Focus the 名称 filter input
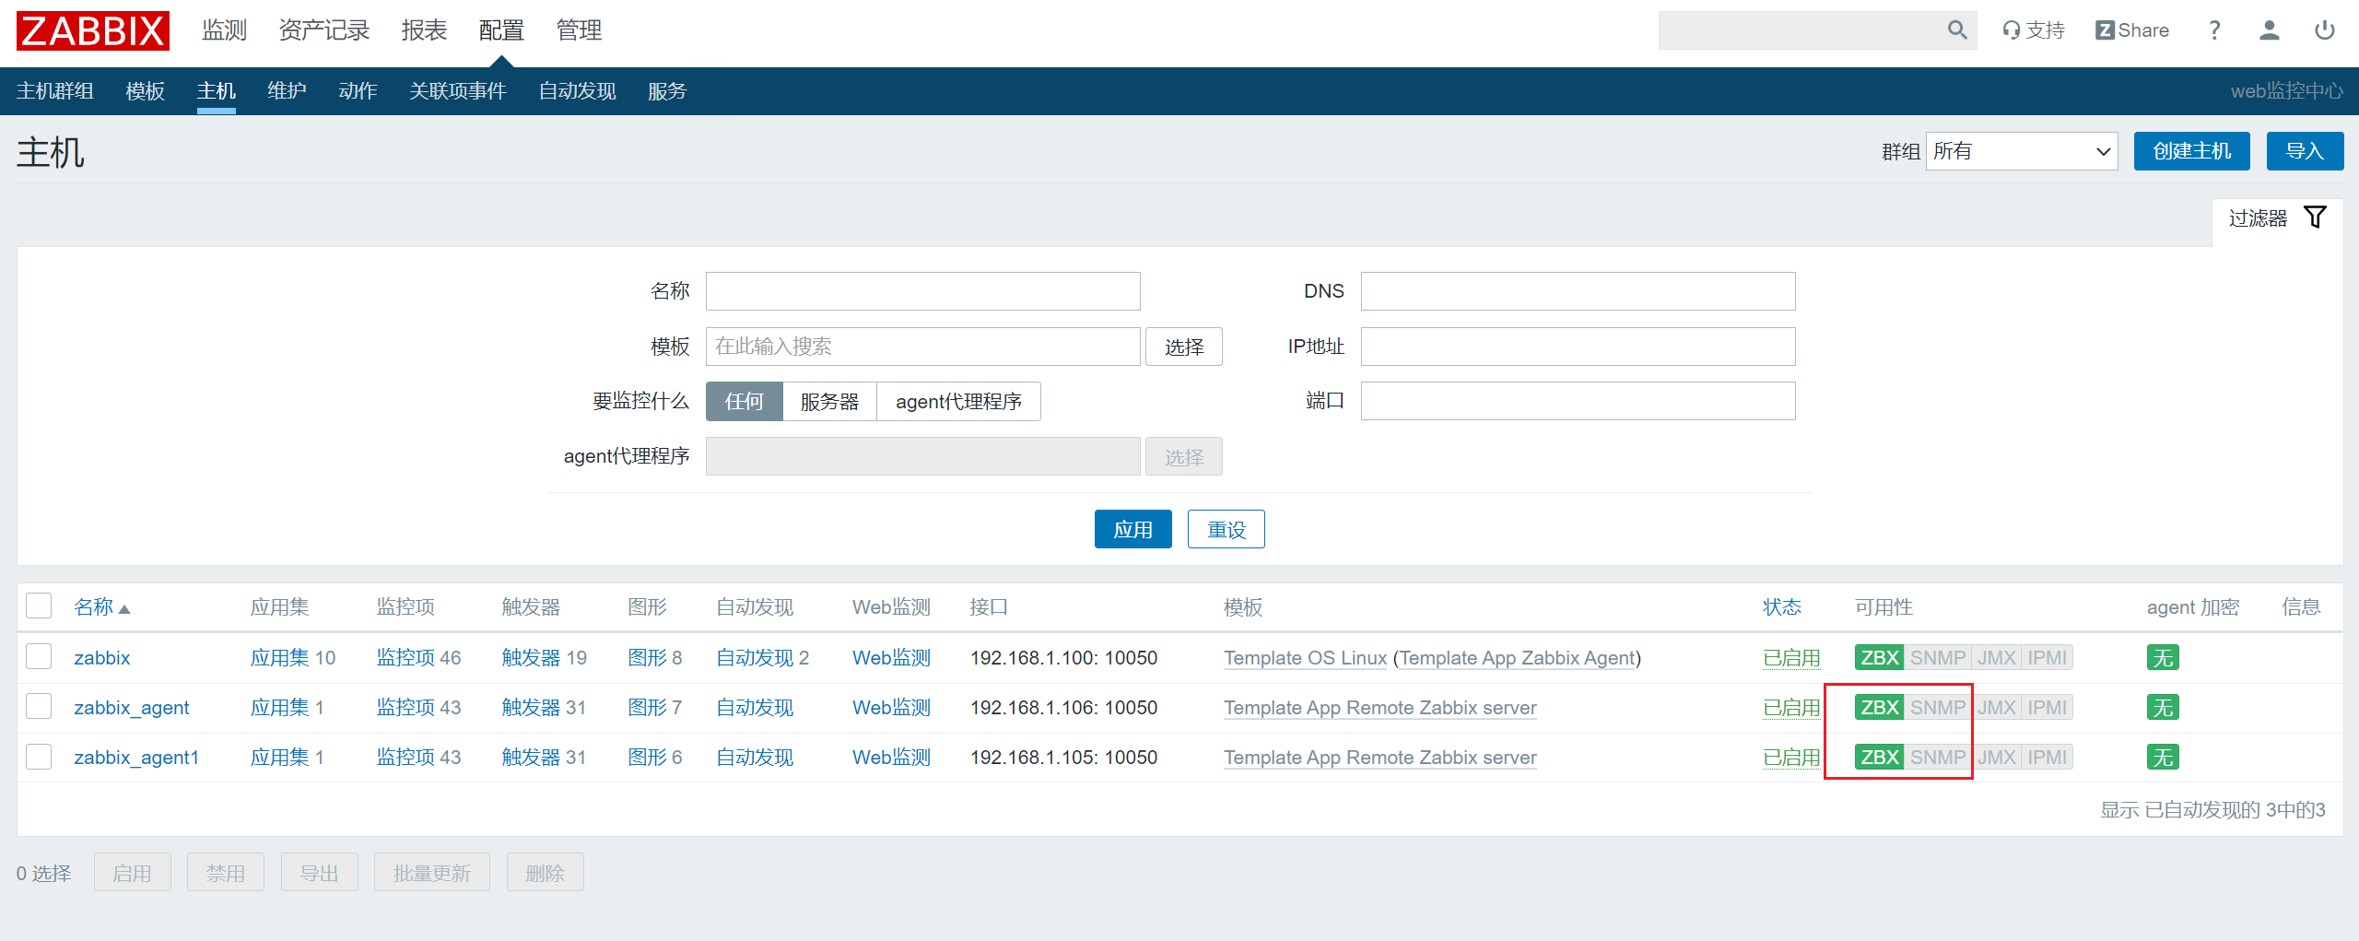 click(923, 291)
